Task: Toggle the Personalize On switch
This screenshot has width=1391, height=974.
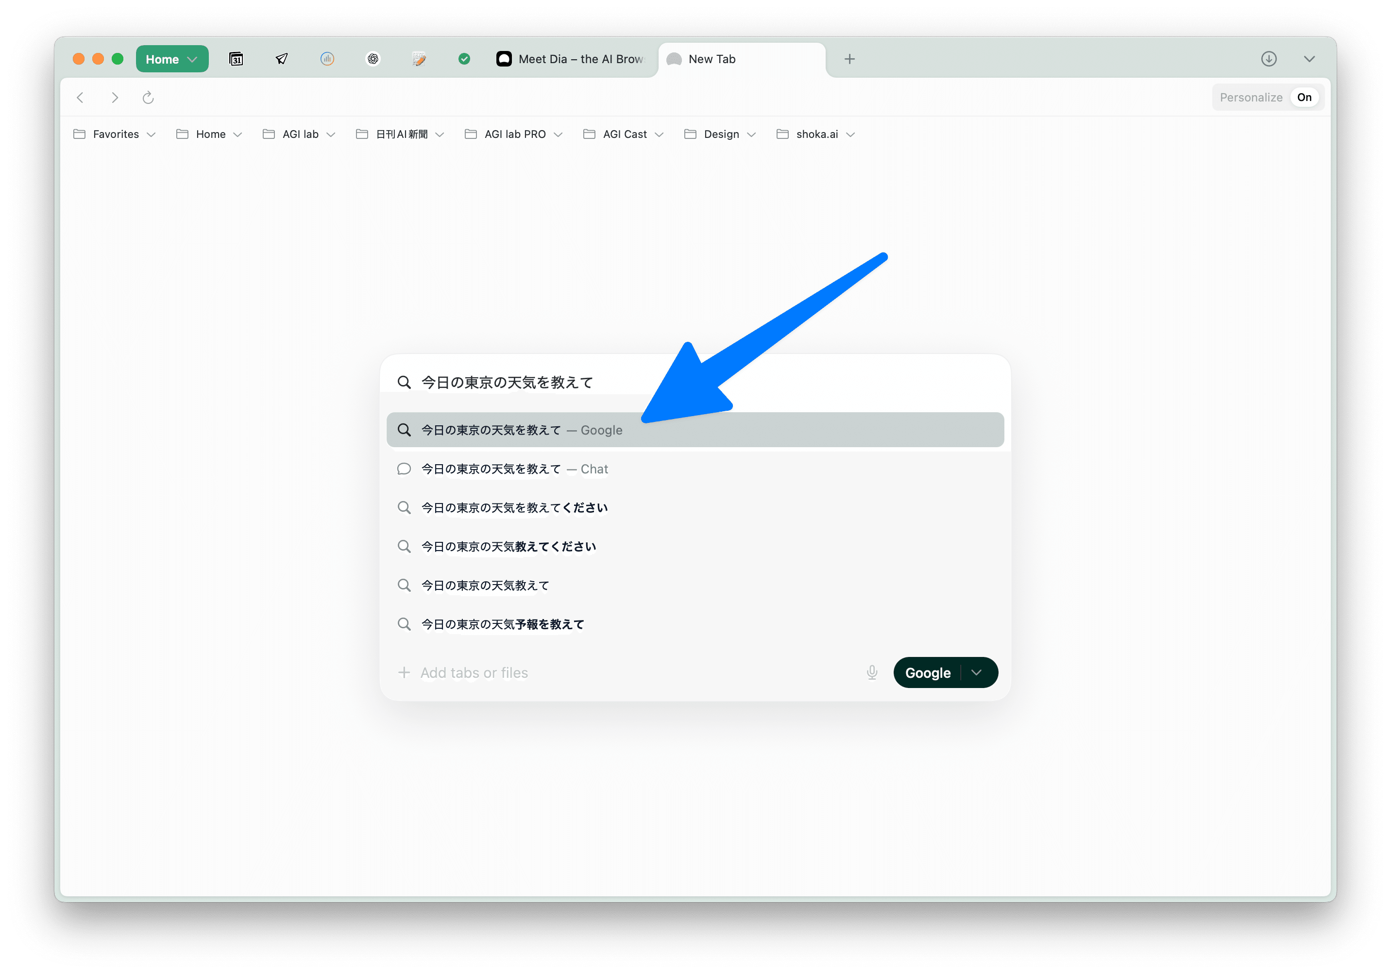Action: tap(1304, 98)
